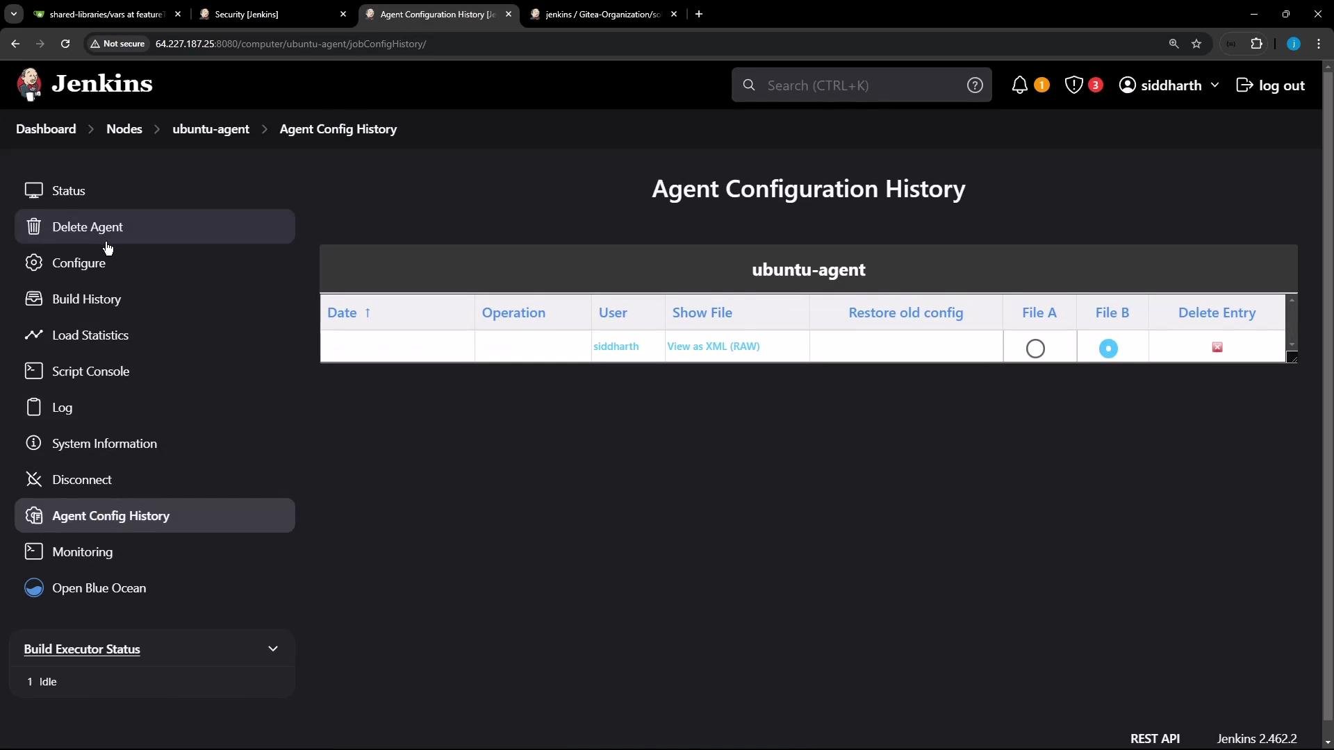Open the security warnings shield icon

[1073, 85]
